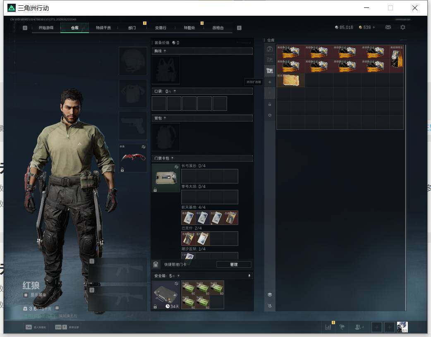Show help for 口袋 section
The height and width of the screenshot is (337, 431).
pyautogui.click(x=175, y=91)
